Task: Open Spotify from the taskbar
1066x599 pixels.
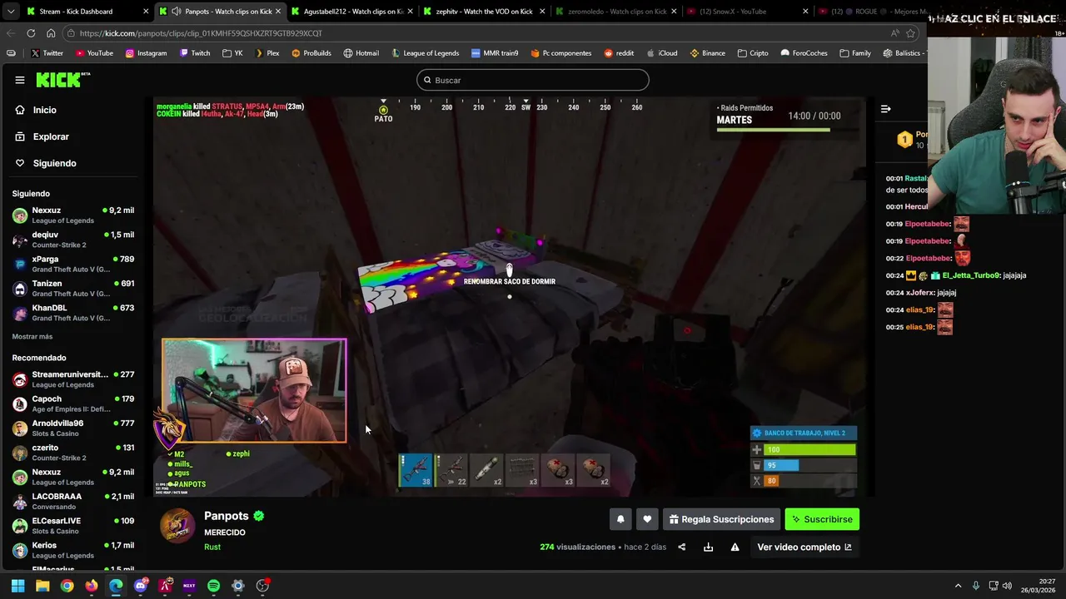Action: click(x=213, y=586)
